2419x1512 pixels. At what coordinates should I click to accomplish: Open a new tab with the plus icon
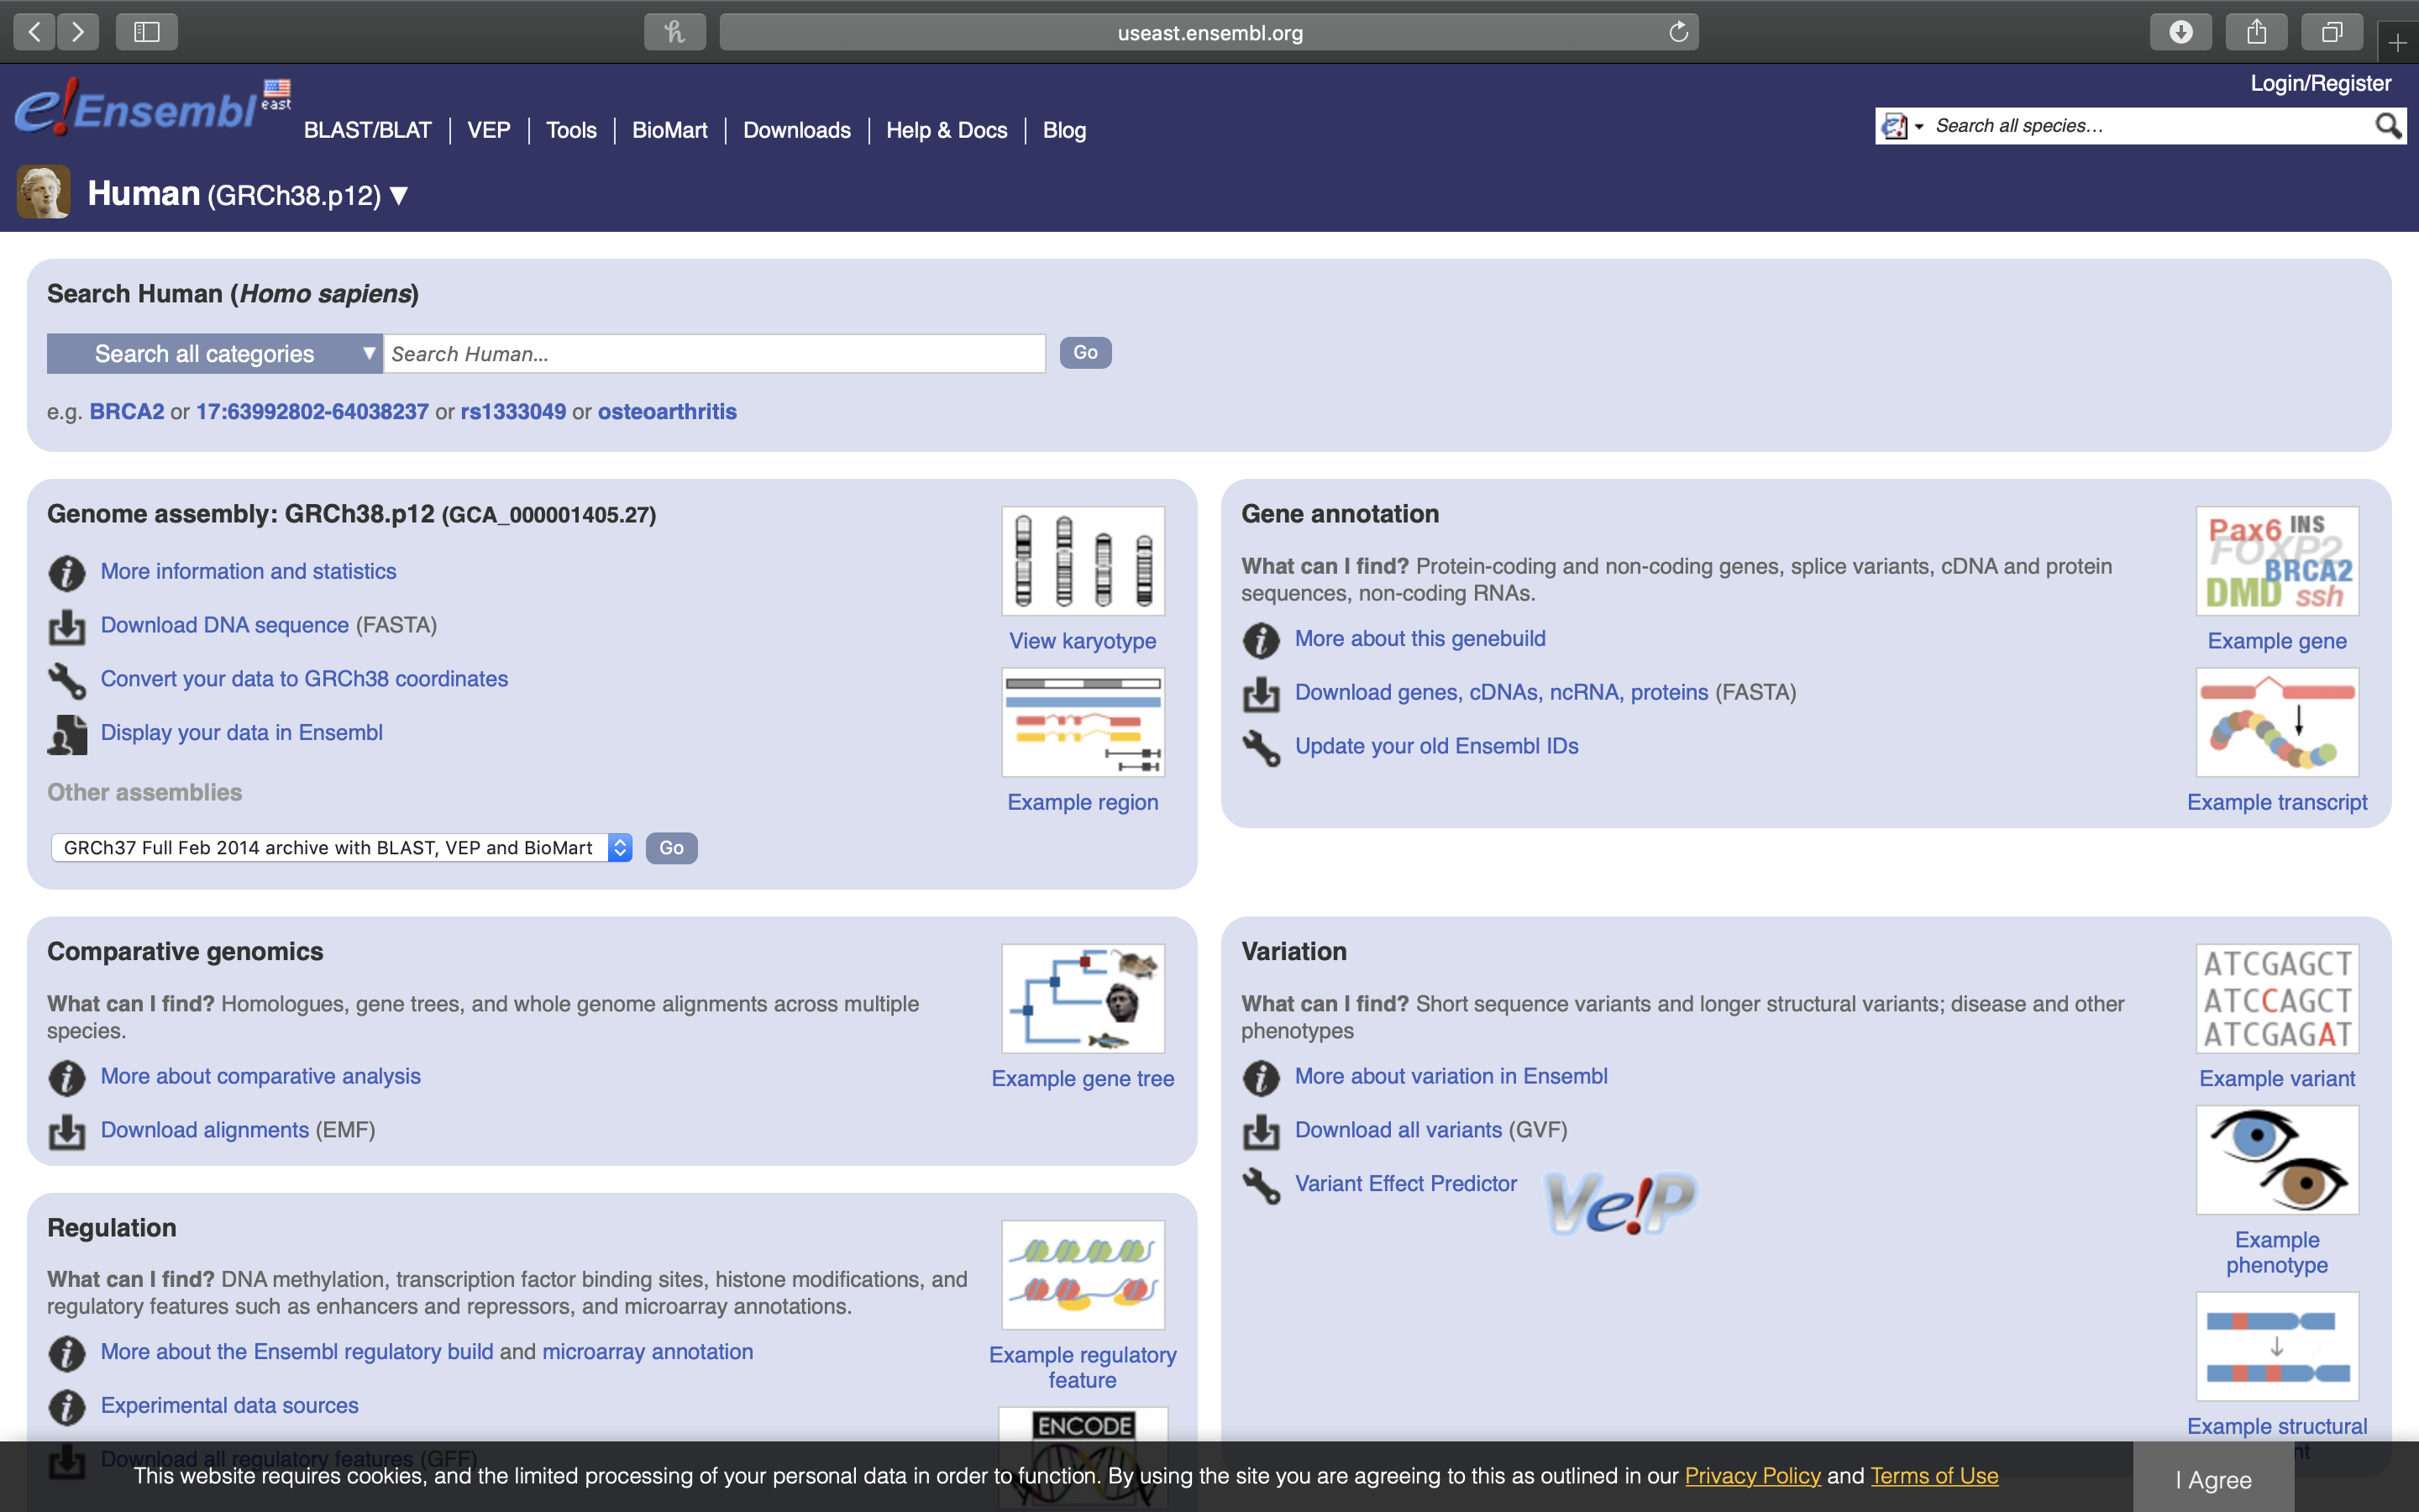pos(2398,43)
